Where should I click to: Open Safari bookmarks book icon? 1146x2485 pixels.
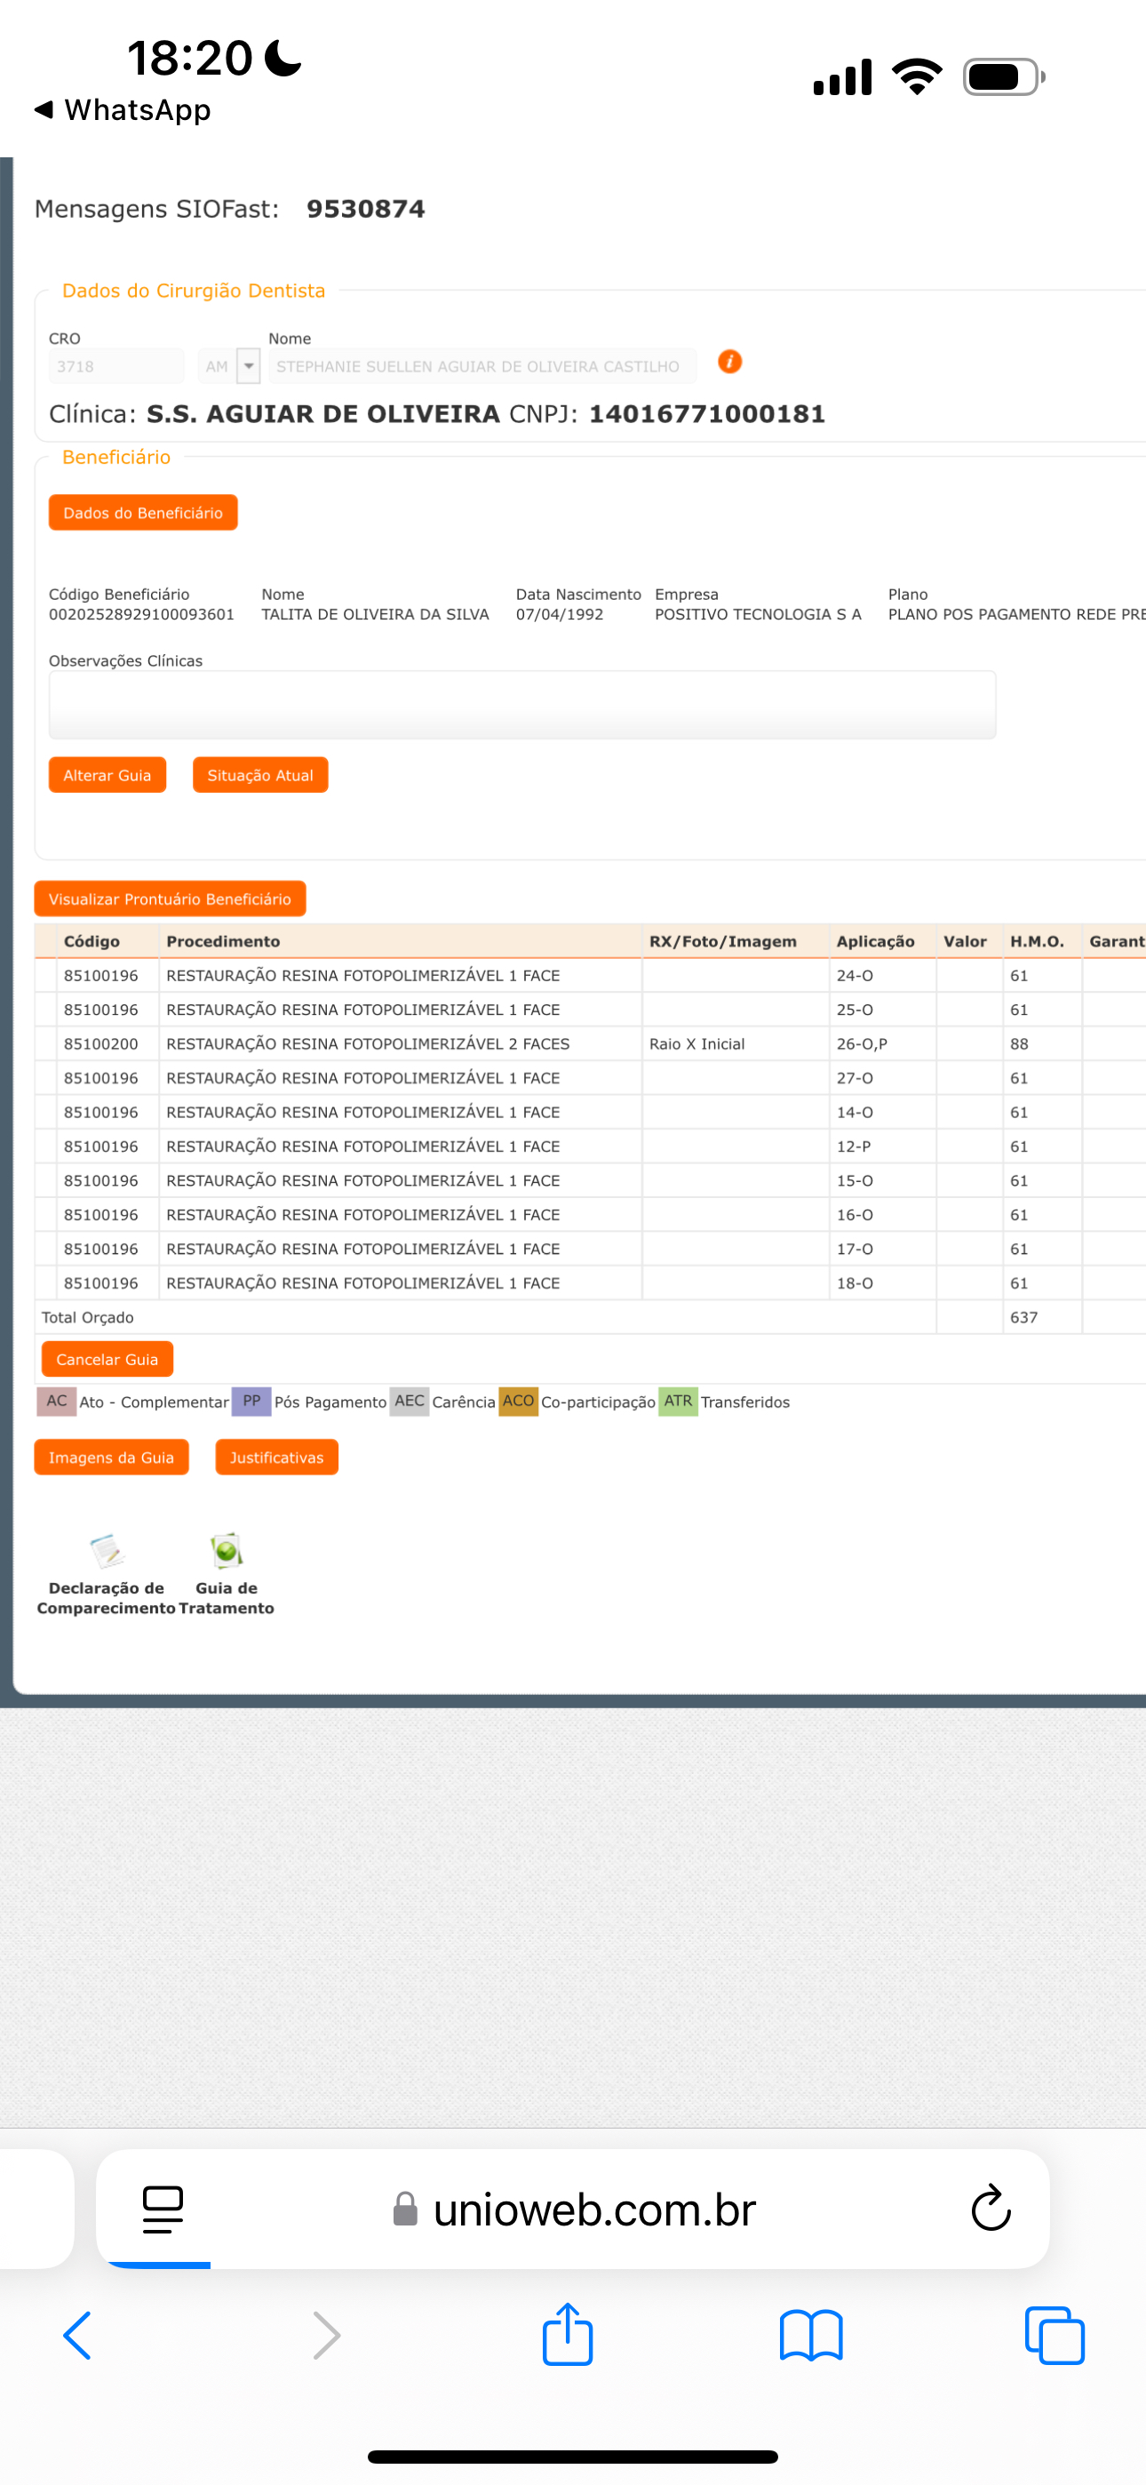[x=810, y=2336]
